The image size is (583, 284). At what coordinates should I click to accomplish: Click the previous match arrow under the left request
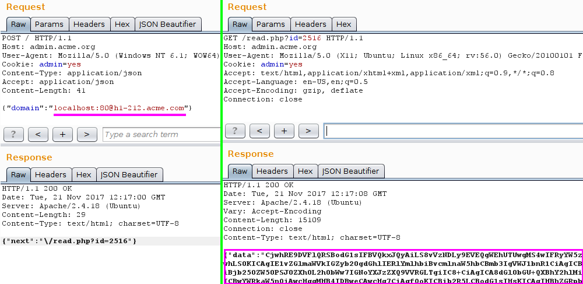click(38, 134)
